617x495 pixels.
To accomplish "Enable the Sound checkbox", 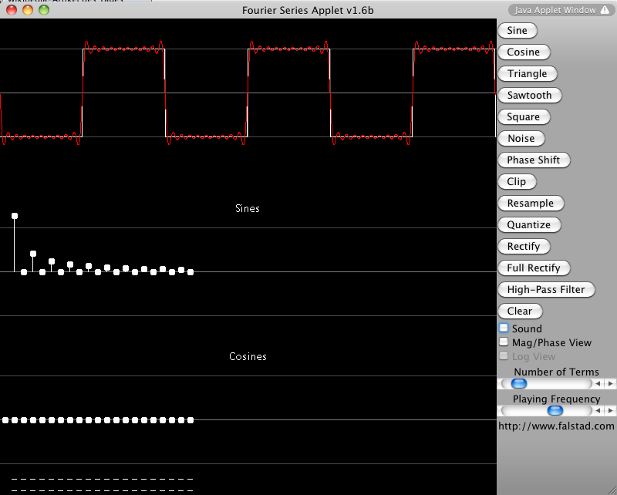I will click(x=504, y=328).
